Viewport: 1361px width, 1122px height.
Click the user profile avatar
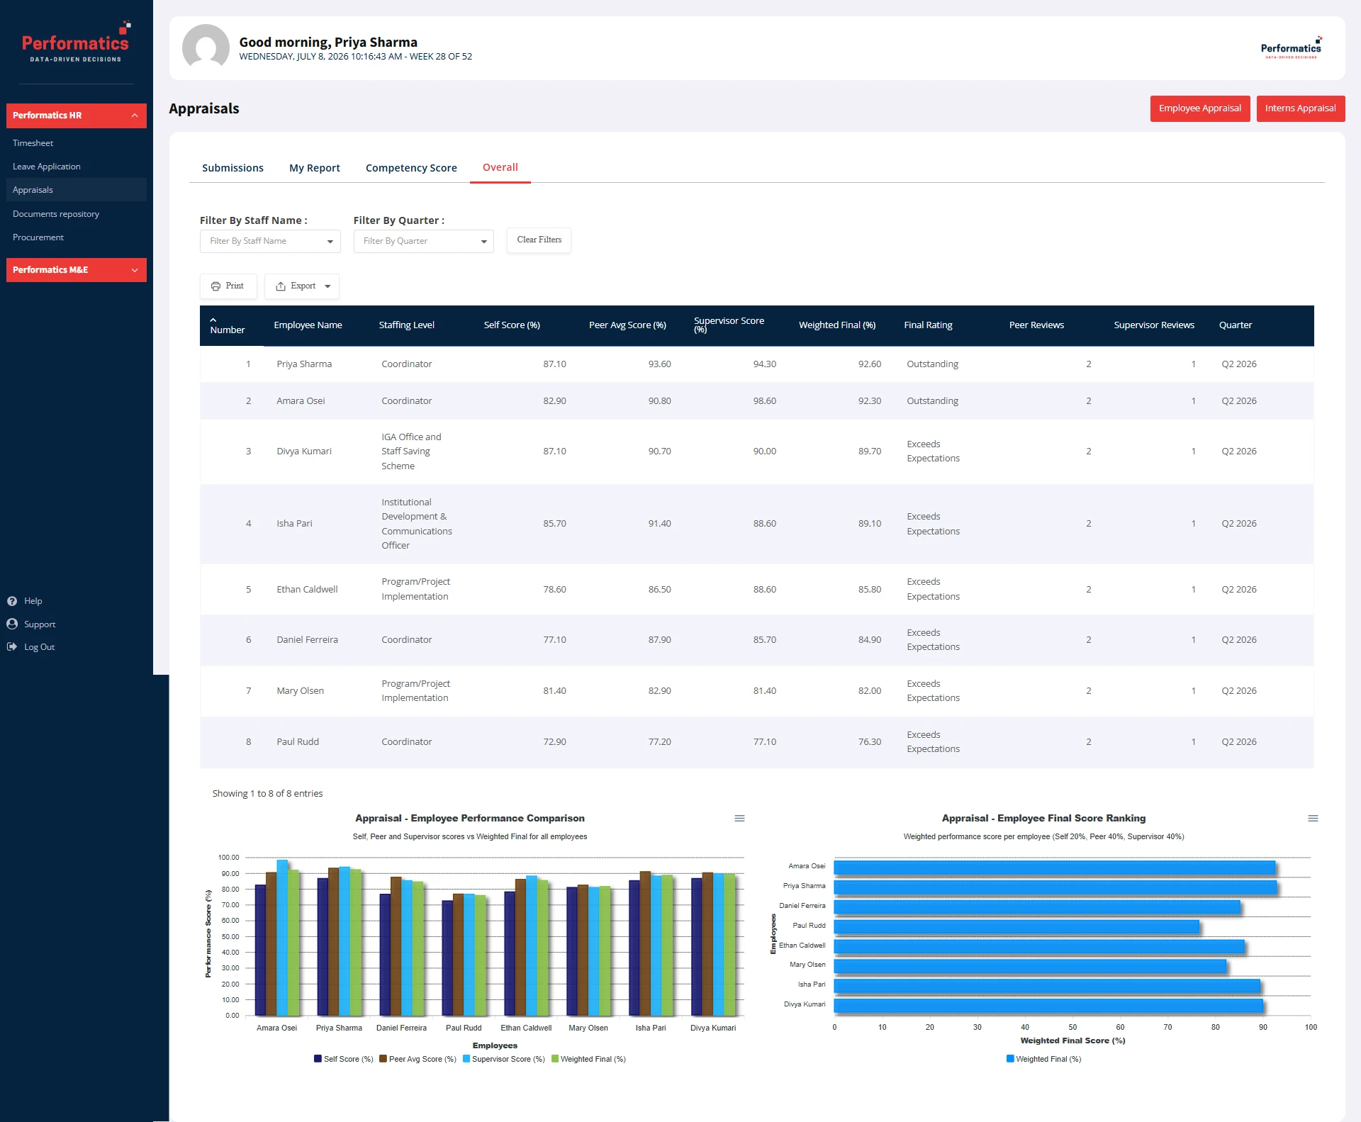pos(206,47)
